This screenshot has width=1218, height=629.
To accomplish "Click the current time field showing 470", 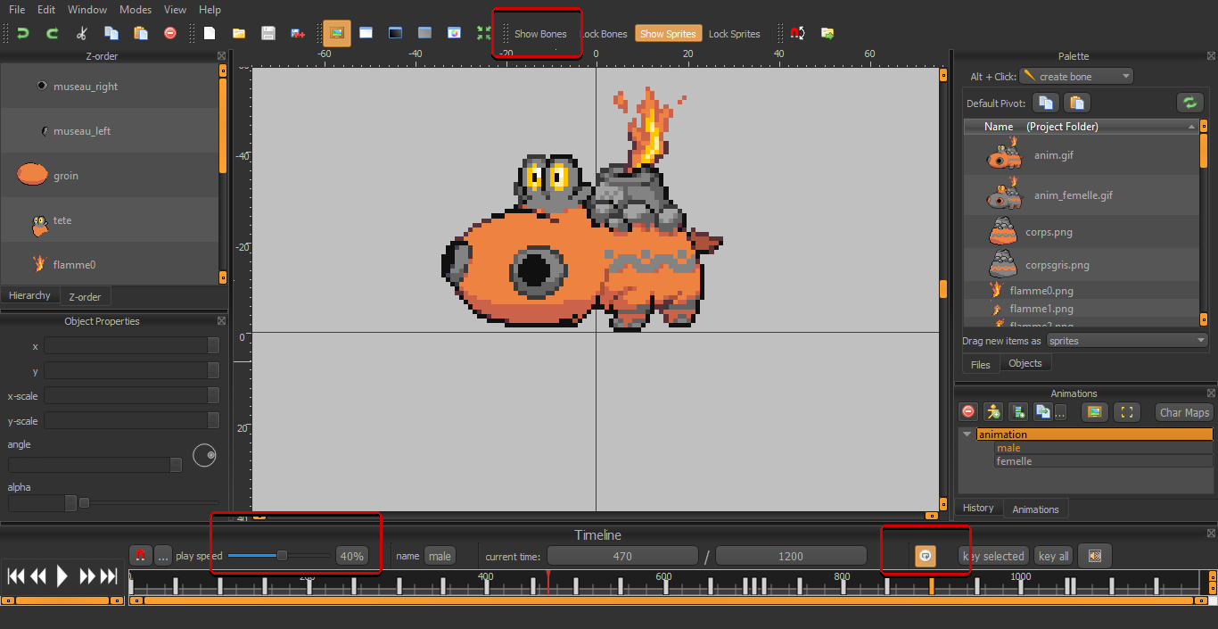I will pos(622,556).
